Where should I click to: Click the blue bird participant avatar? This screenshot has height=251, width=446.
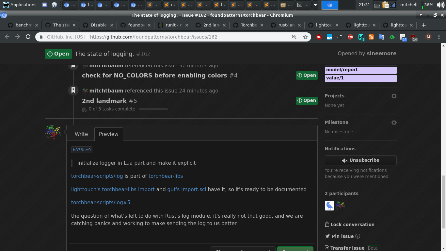[329, 206]
